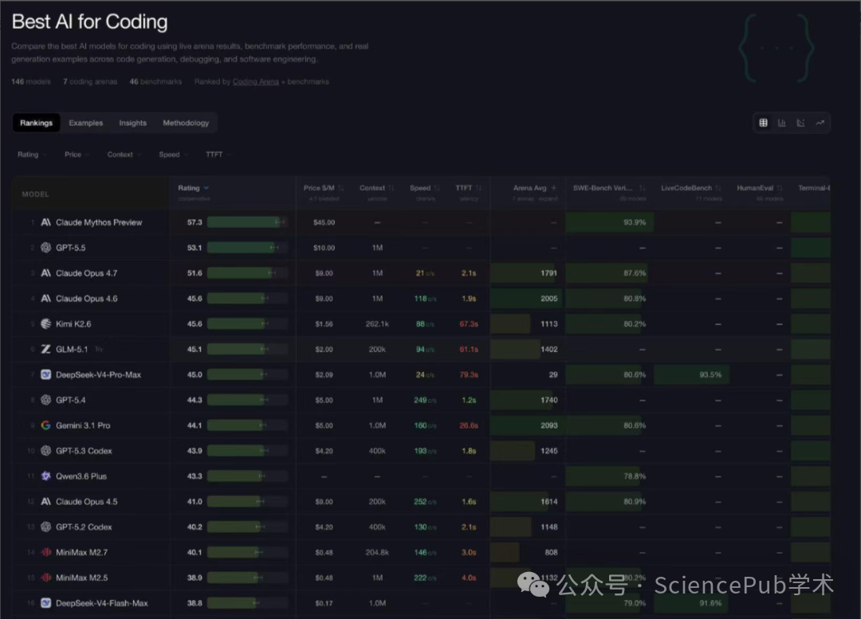The width and height of the screenshot is (861, 619).
Task: Click rating value 43.3 for Qwen3.6 Plus
Action: click(x=195, y=476)
